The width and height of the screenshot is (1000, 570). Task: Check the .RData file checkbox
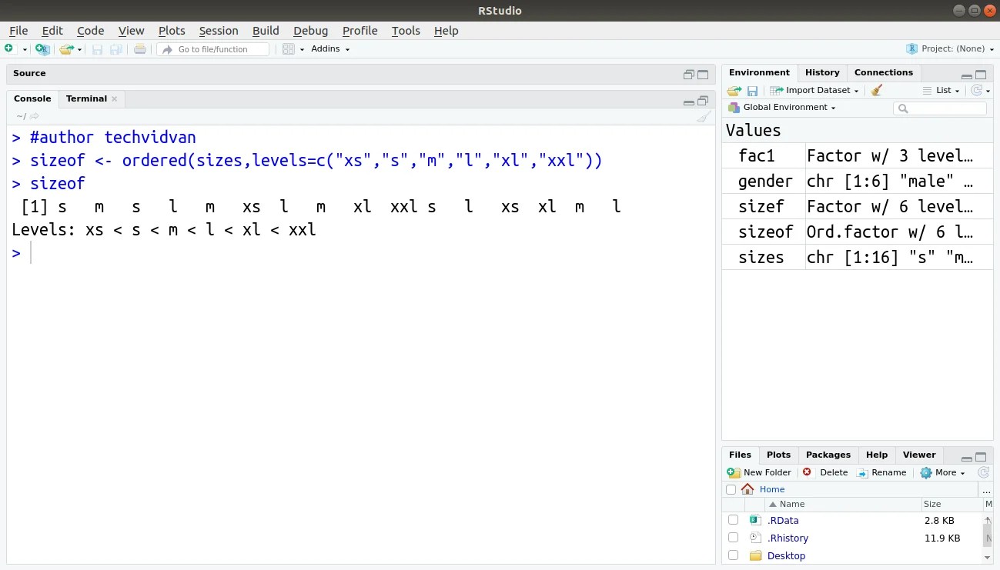[x=733, y=520]
